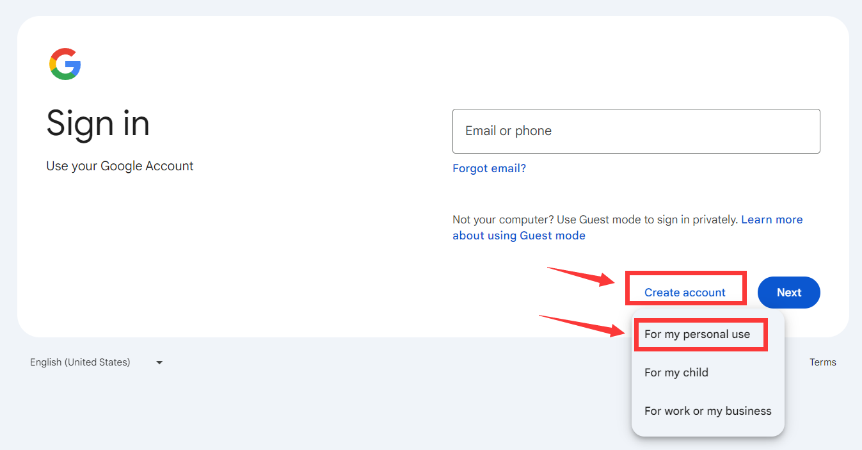Open the "Forgot email?" link
Image resolution: width=862 pixels, height=450 pixels.
(x=489, y=168)
